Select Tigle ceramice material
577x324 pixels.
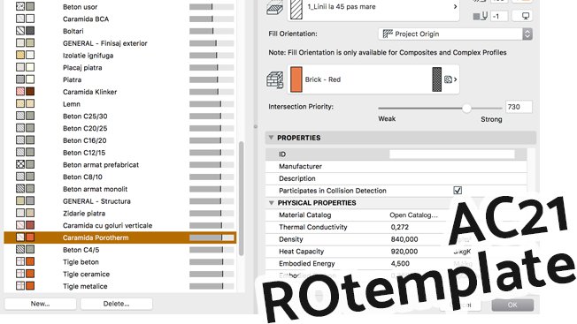click(x=120, y=274)
